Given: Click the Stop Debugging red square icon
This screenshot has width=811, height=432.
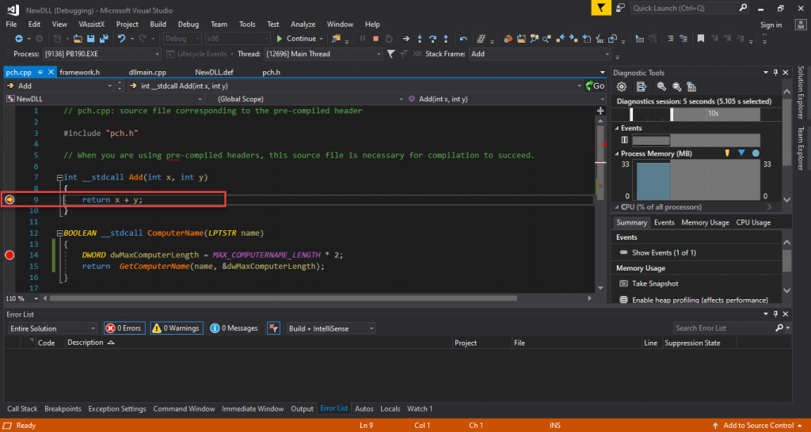Looking at the screenshot, I should click(x=375, y=39).
